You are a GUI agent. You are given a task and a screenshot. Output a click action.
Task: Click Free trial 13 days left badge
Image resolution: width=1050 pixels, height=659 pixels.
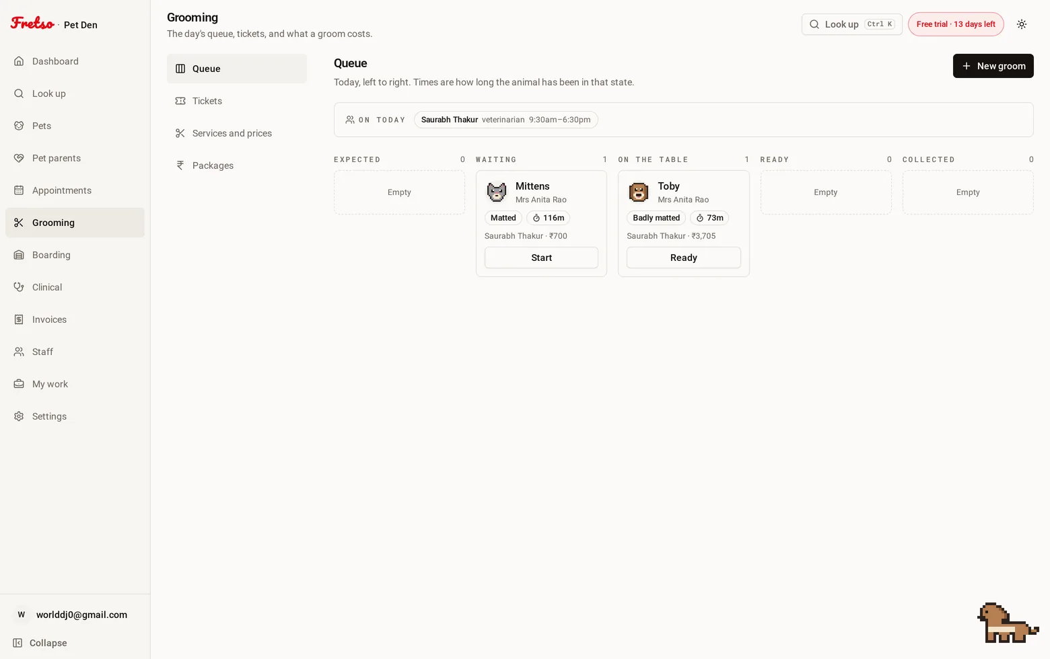[x=956, y=24]
